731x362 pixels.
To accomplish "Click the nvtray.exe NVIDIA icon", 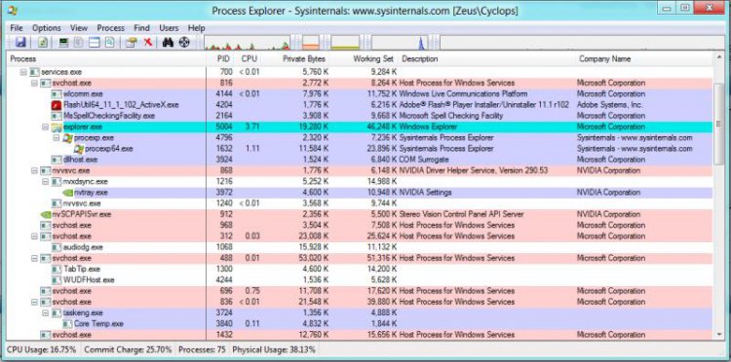I will [x=68, y=193].
